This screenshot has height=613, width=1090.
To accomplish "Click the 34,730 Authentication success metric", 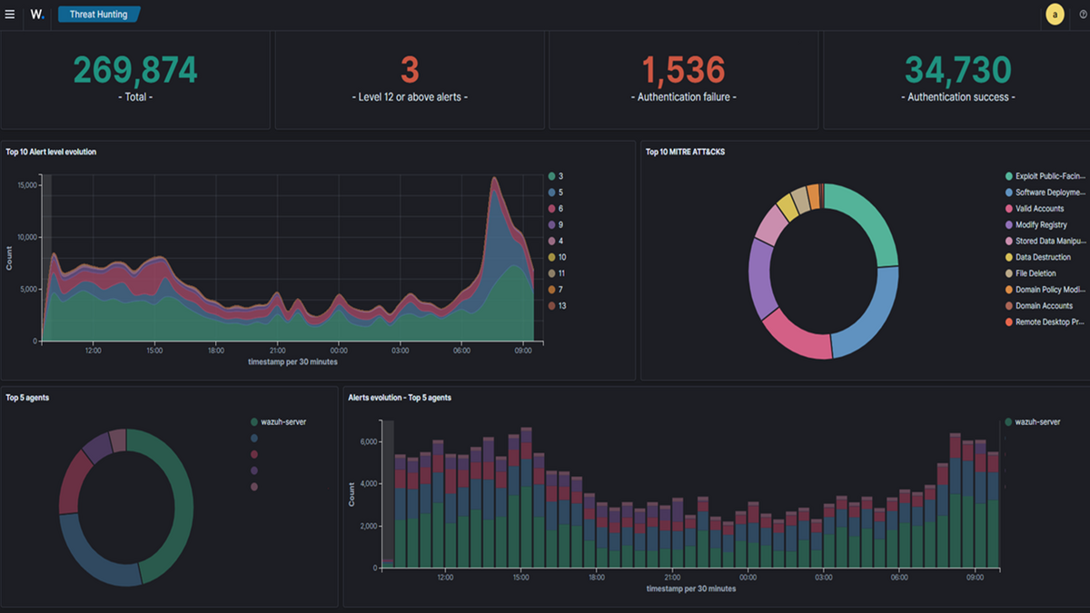I will click(x=957, y=71).
